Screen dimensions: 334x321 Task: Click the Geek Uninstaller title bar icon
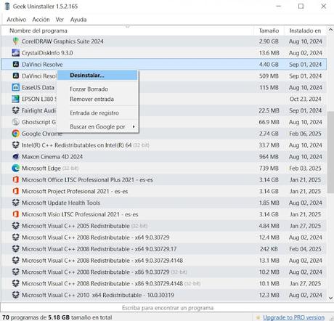pyautogui.click(x=7, y=7)
